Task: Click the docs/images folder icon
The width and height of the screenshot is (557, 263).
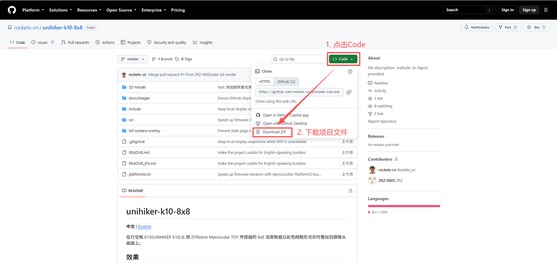Action: tap(124, 98)
